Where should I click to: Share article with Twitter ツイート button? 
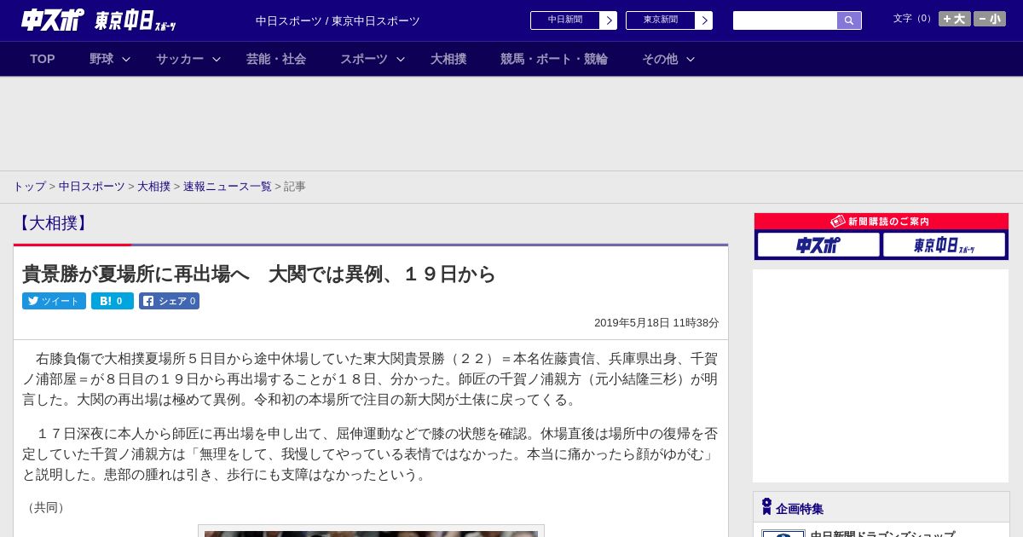tap(54, 301)
